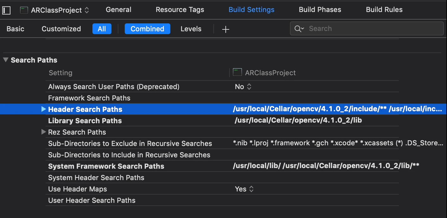This screenshot has height=218, width=447.
Task: Click the ARClassProject target icon in header
Action: click(x=24, y=10)
